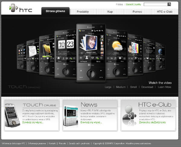Open the Pomoc tab
181x147 pixels.
tap(137, 11)
